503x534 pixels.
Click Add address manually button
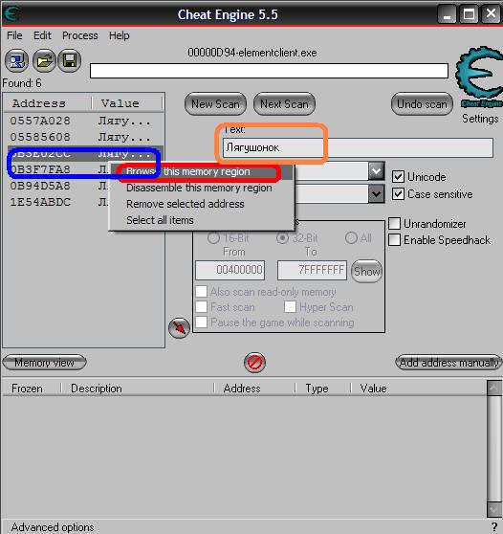coord(448,363)
